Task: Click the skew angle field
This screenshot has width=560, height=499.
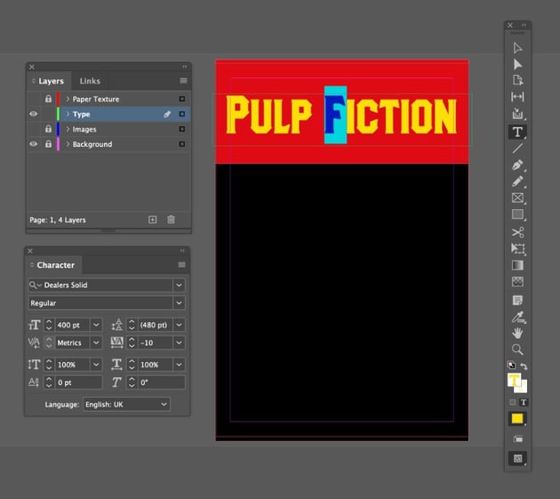Action: 162,382
